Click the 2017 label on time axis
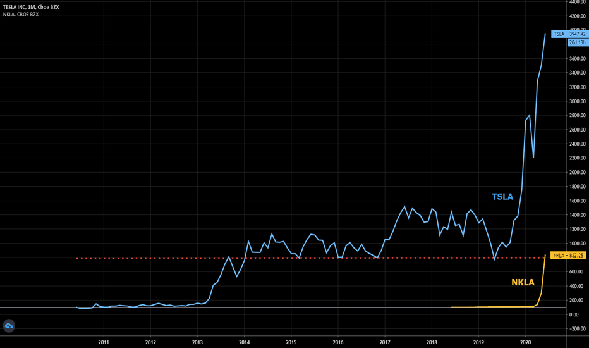589x348 pixels. pyautogui.click(x=385, y=342)
